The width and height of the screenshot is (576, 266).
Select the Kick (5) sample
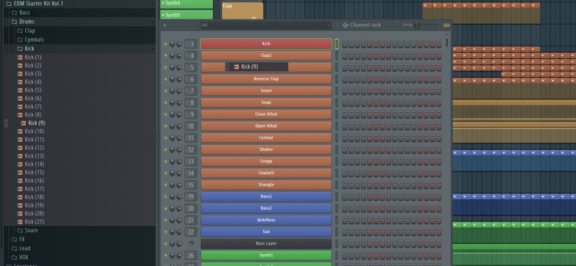(x=33, y=90)
